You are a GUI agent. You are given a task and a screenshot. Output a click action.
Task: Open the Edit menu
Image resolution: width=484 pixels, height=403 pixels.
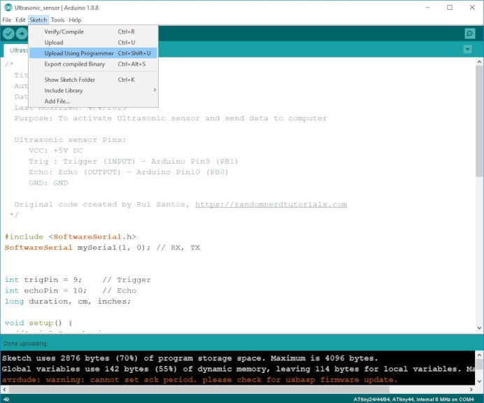(x=20, y=20)
